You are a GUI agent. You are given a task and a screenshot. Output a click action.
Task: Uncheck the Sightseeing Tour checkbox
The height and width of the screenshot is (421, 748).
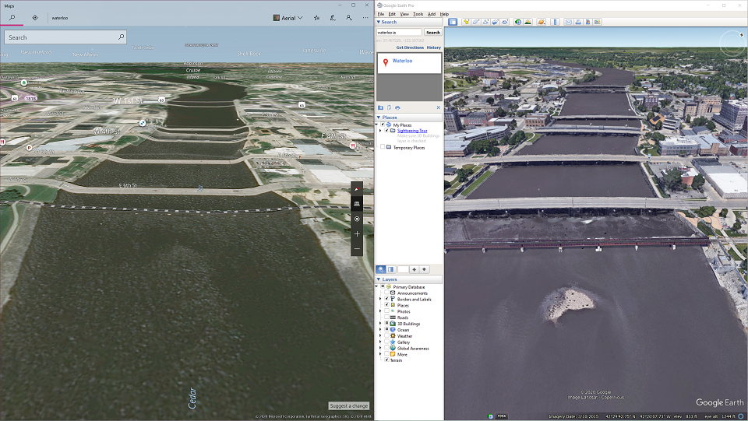point(386,130)
